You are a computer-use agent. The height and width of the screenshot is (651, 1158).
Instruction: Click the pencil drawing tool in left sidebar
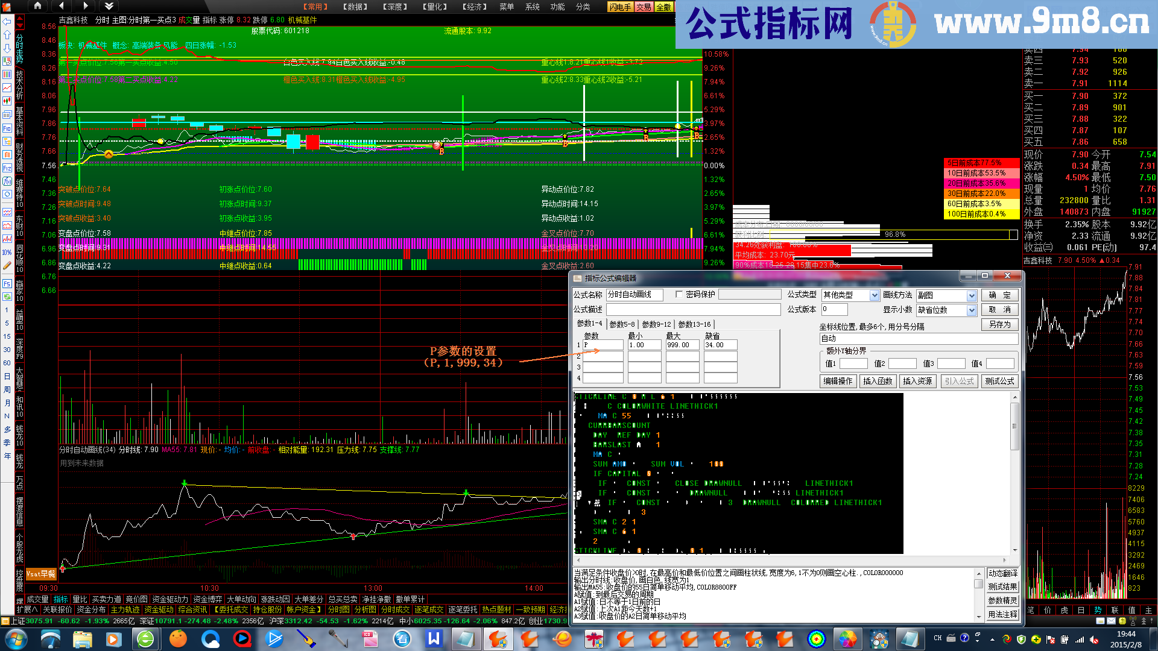tap(7, 266)
